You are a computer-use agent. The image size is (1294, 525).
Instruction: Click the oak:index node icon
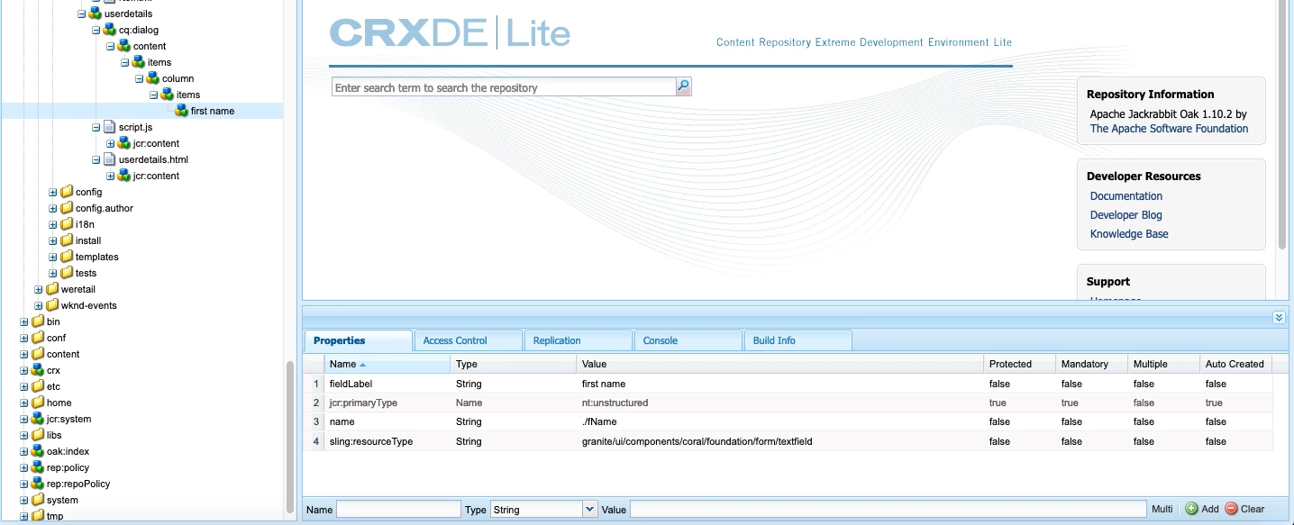(38, 451)
